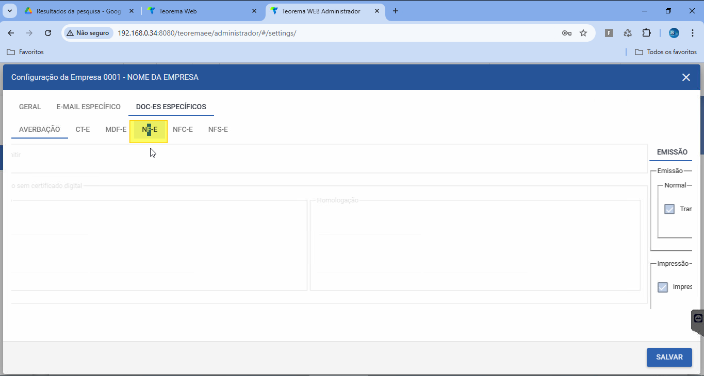This screenshot has width=704, height=376.
Task: Open the Extensions puzzle icon
Action: [646, 33]
